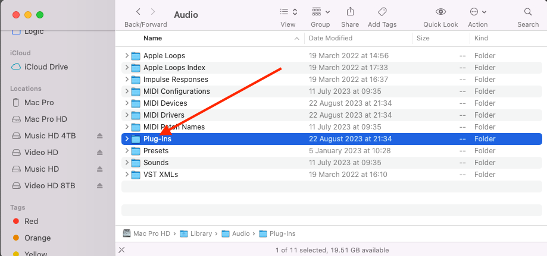Sort by the Kind column
547x256 pixels.
tap(481, 39)
